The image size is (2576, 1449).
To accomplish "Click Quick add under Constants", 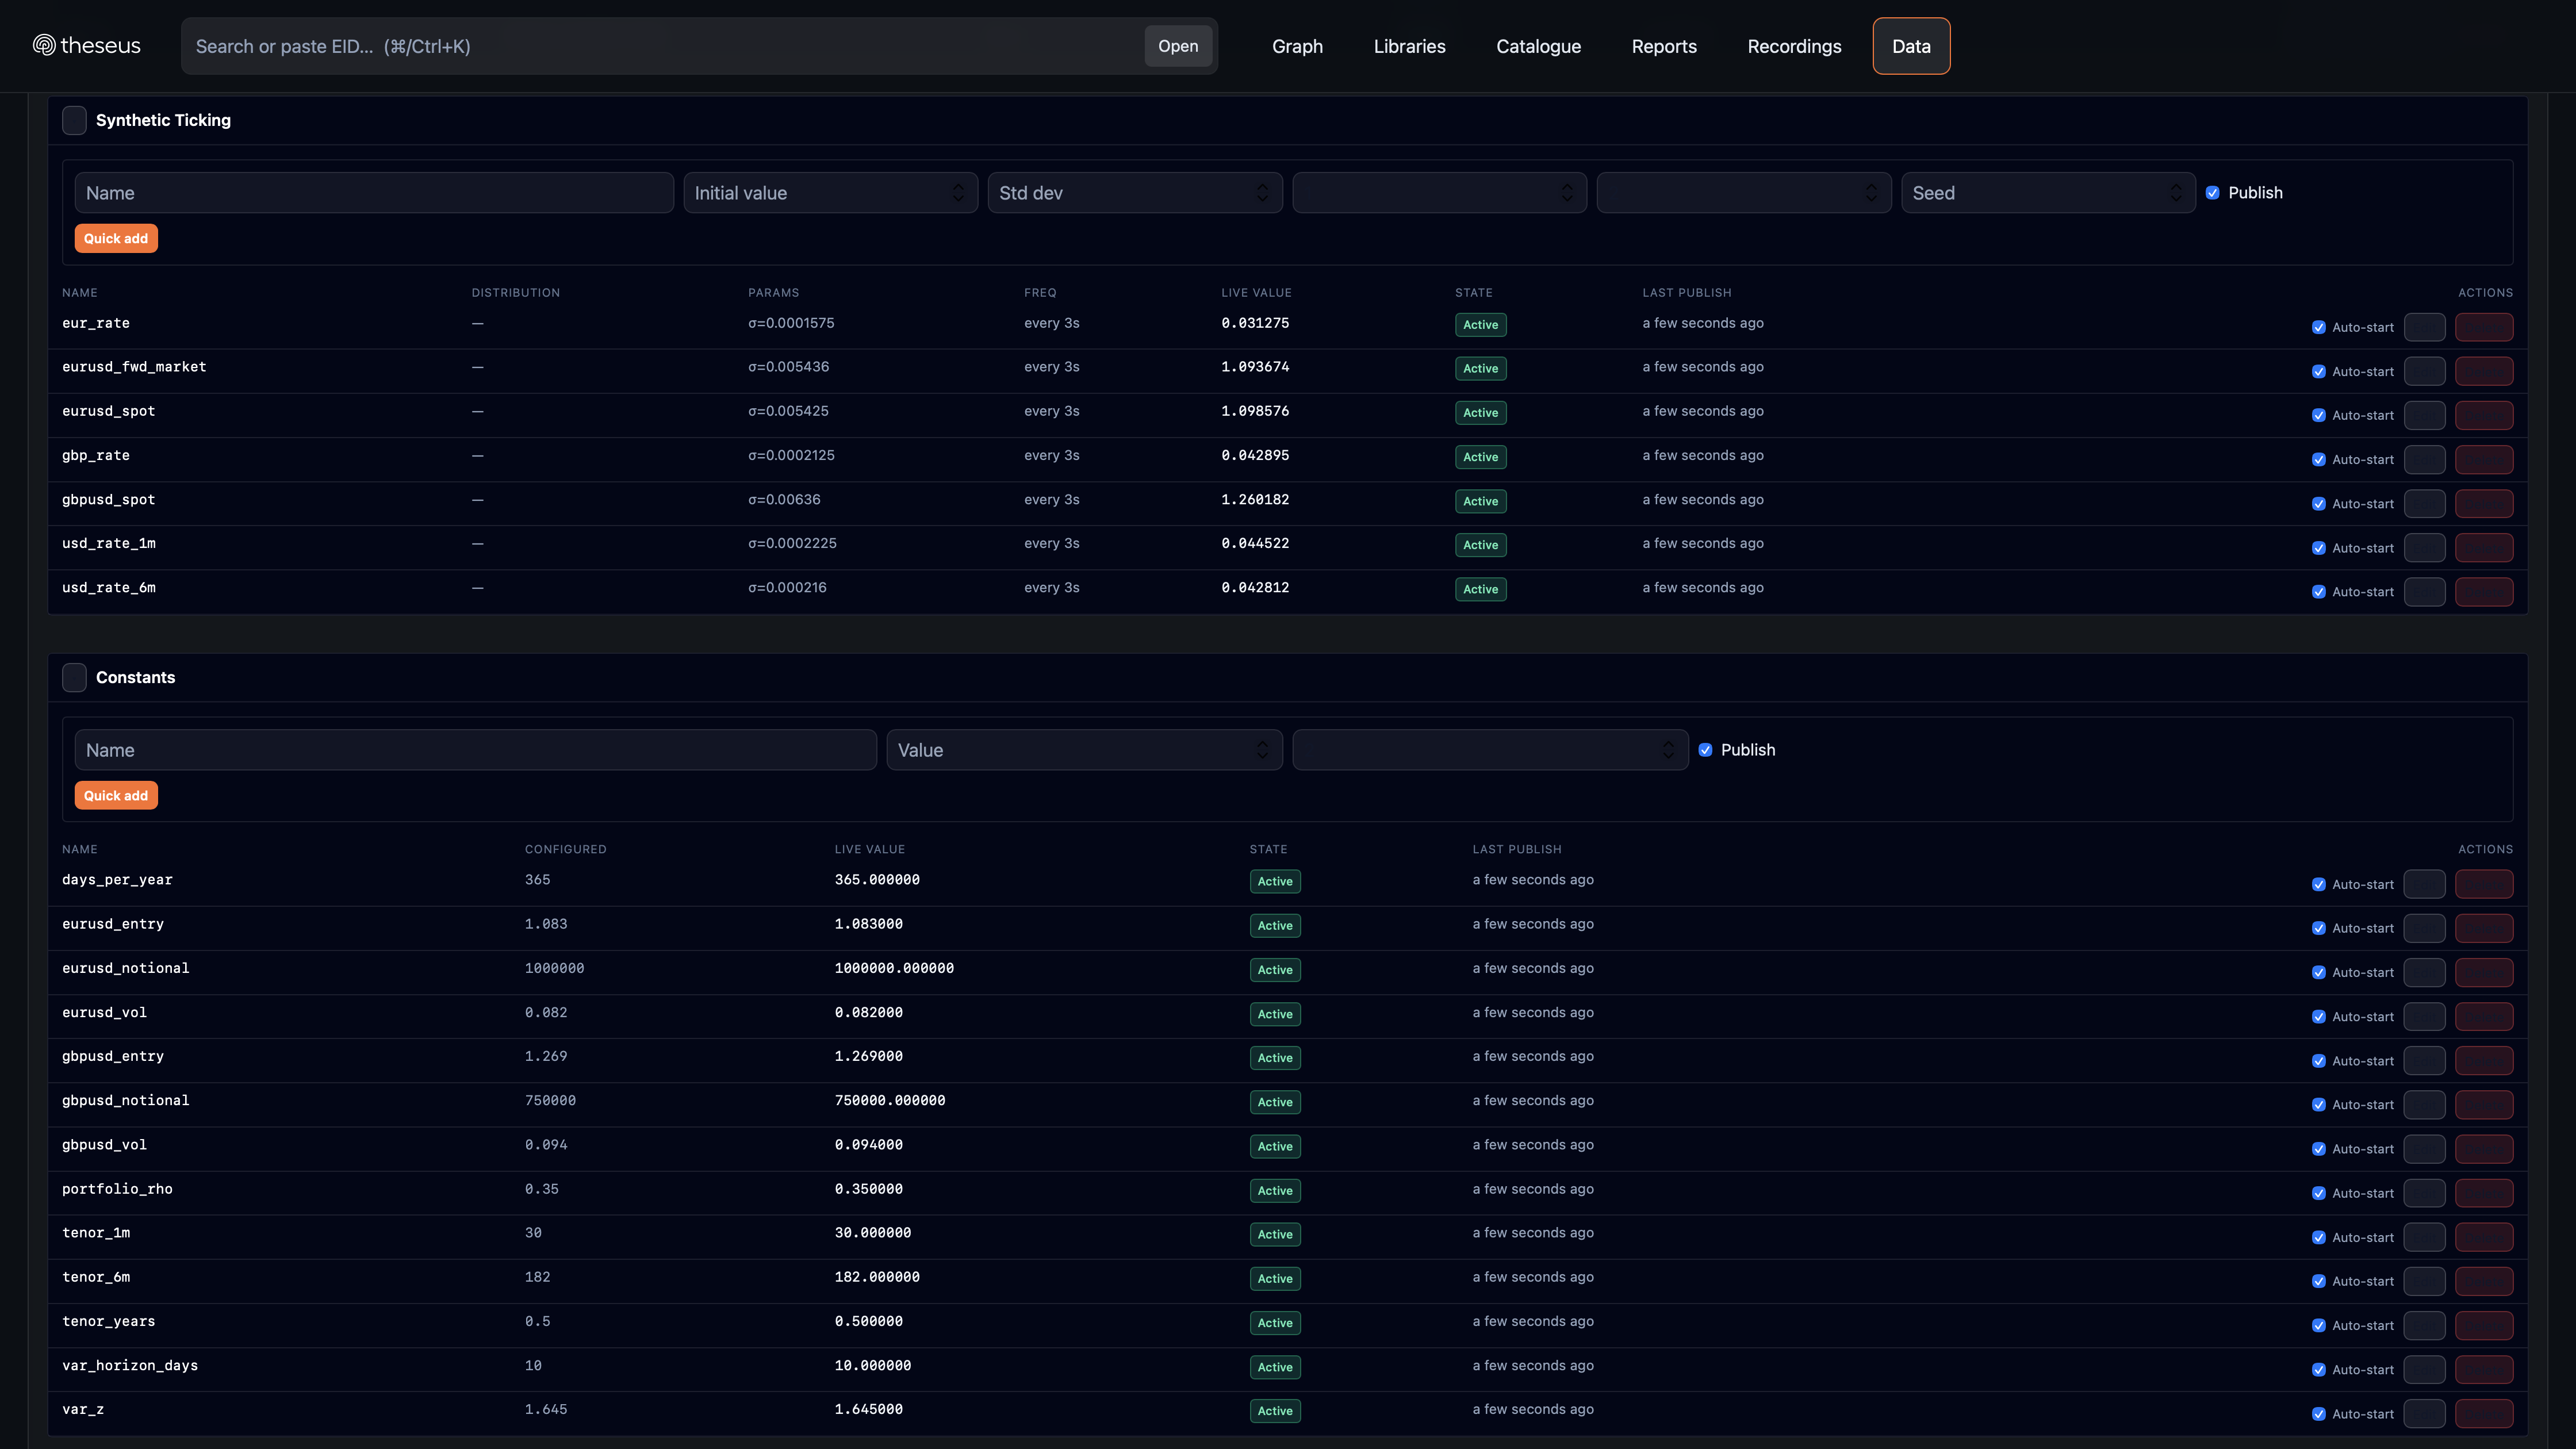I will click(116, 795).
